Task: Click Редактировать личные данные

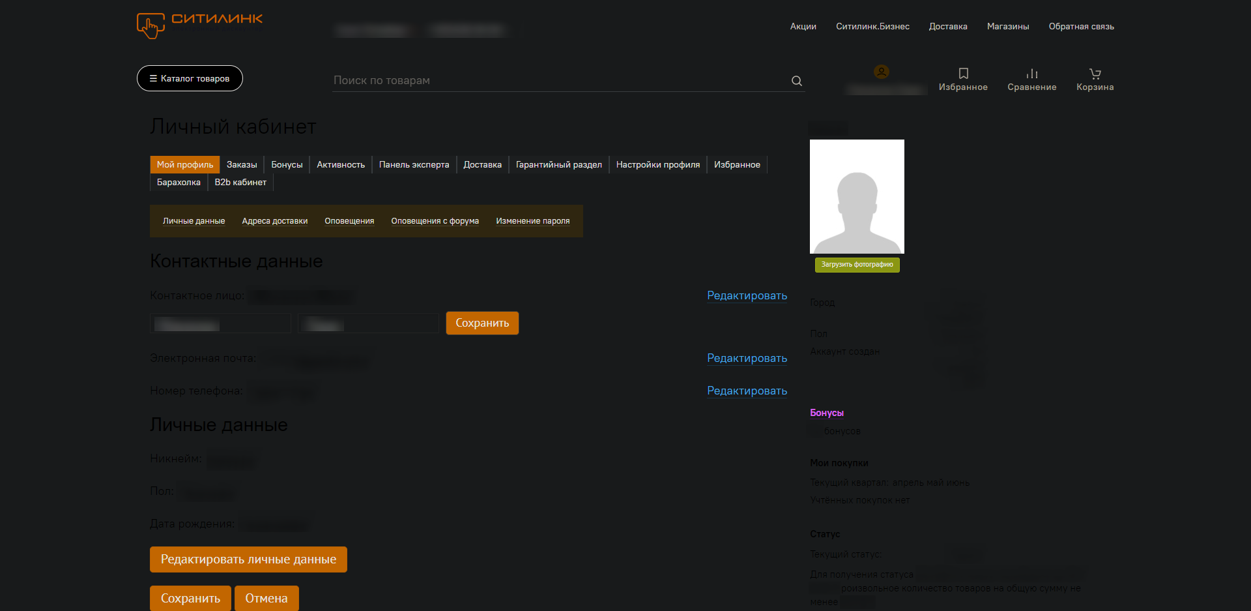Action: (x=248, y=559)
